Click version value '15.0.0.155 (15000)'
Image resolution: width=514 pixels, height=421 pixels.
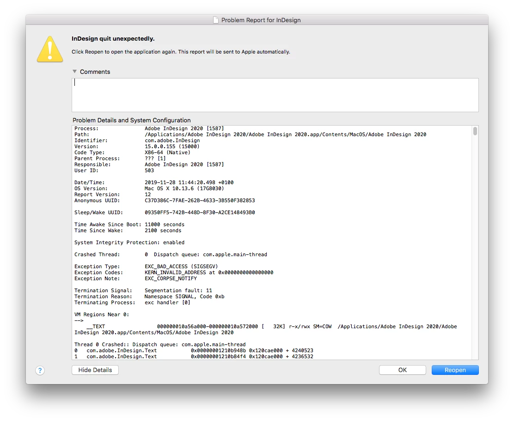click(172, 146)
